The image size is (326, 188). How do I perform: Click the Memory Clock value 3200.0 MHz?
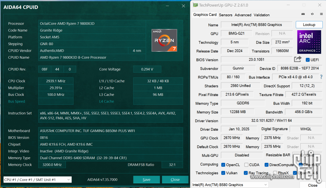(x=52, y=164)
